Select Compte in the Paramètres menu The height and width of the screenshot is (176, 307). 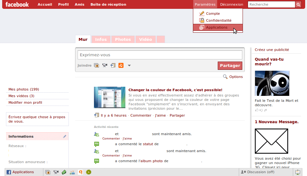tap(218, 14)
